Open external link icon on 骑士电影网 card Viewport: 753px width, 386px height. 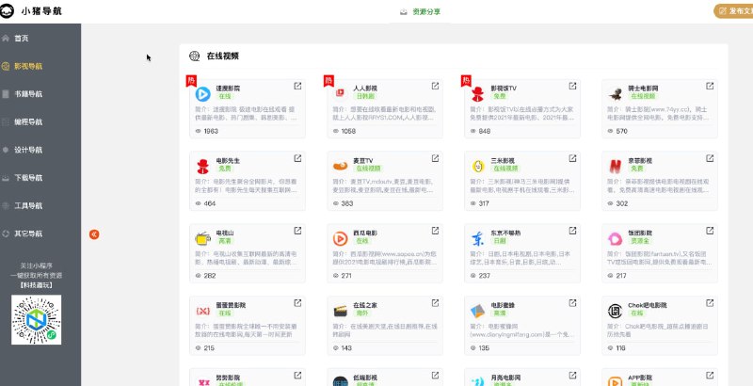[710, 86]
